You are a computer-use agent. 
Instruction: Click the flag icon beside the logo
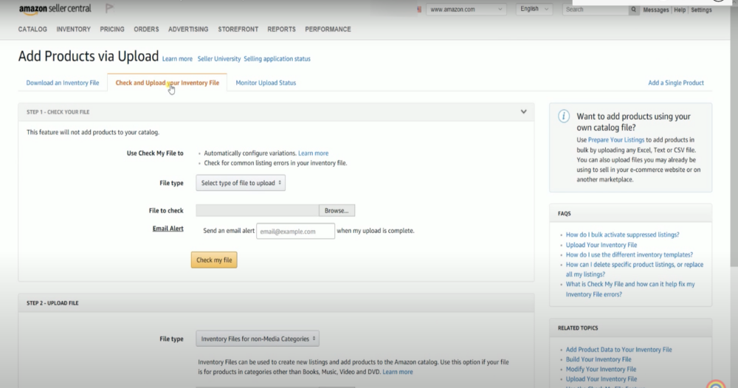coord(109,8)
